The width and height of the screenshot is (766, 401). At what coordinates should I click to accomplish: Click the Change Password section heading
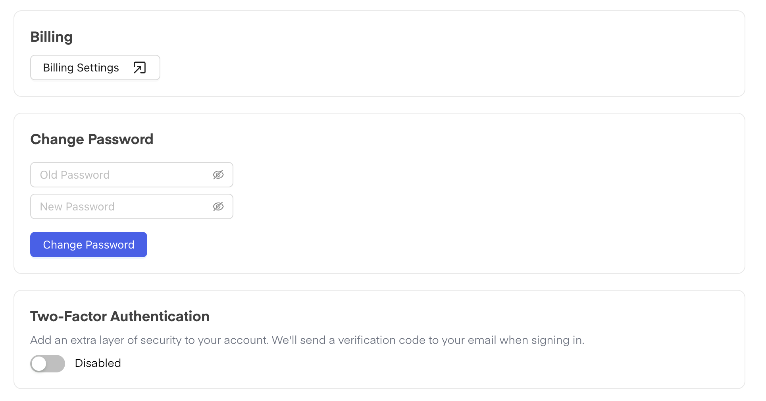coord(92,139)
